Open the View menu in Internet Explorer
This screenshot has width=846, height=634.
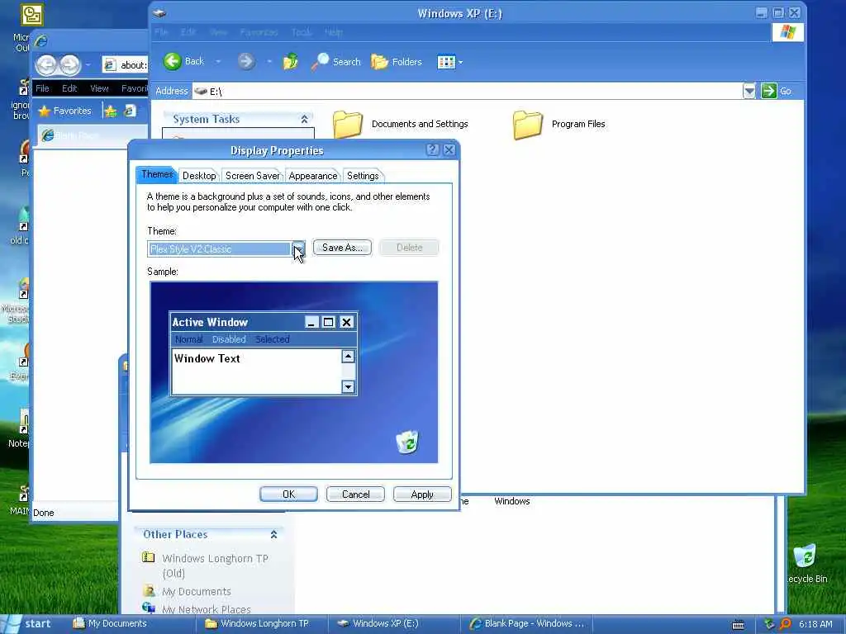pyautogui.click(x=99, y=88)
